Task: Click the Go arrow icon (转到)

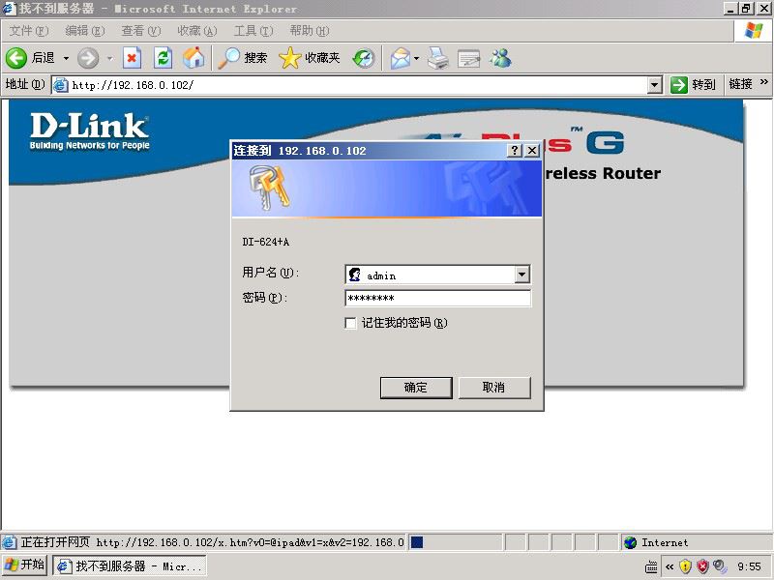Action: click(x=679, y=85)
